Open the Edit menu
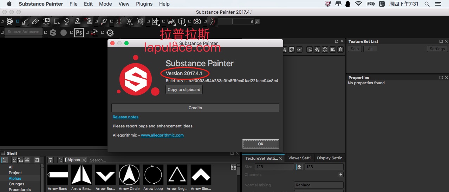The width and height of the screenshot is (449, 192). (89, 4)
